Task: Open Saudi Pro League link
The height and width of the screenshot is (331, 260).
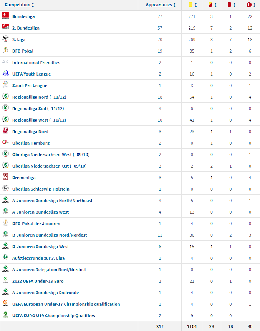Action: 30,86
